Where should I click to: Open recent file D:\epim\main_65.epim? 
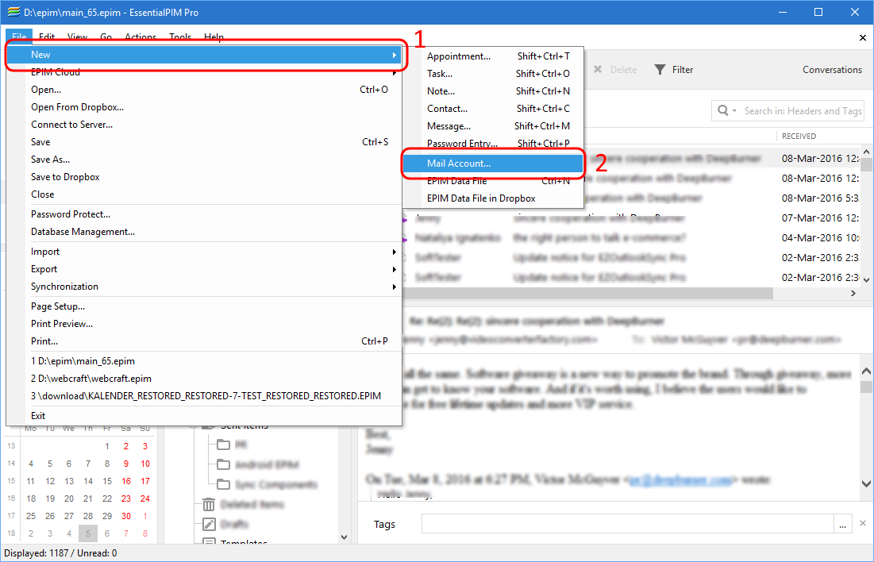[204, 360]
